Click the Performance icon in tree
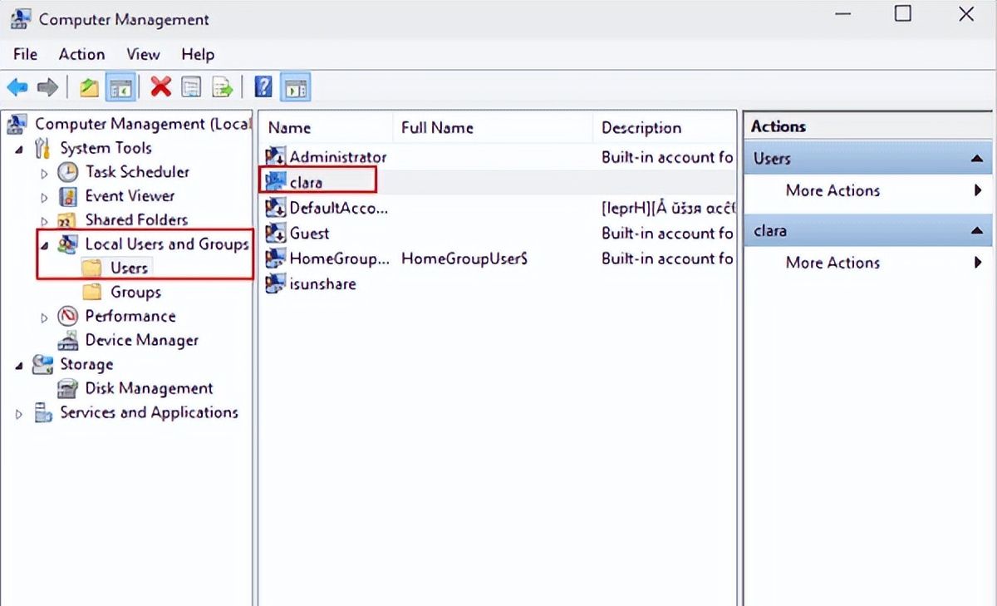Image resolution: width=997 pixels, height=606 pixels. point(67,317)
